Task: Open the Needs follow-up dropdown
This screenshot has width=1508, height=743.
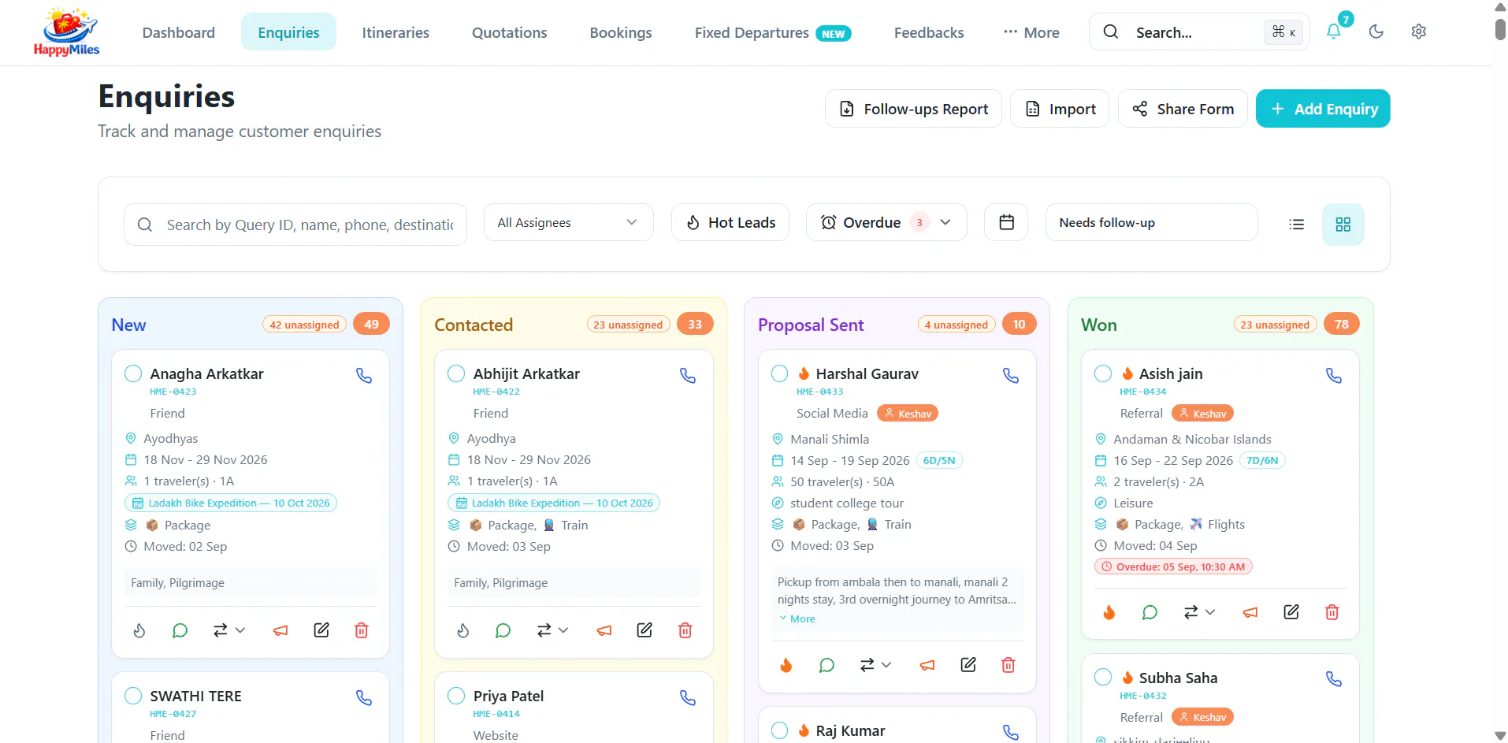Action: [1151, 222]
